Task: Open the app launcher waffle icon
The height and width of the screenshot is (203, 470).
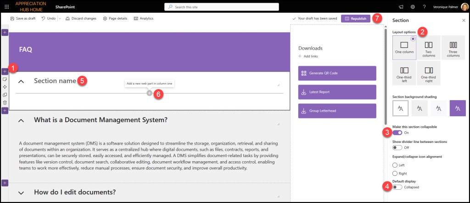Action: coord(6,7)
